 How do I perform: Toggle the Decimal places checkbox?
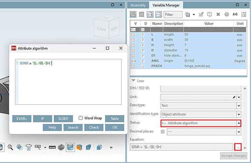pos(163,132)
